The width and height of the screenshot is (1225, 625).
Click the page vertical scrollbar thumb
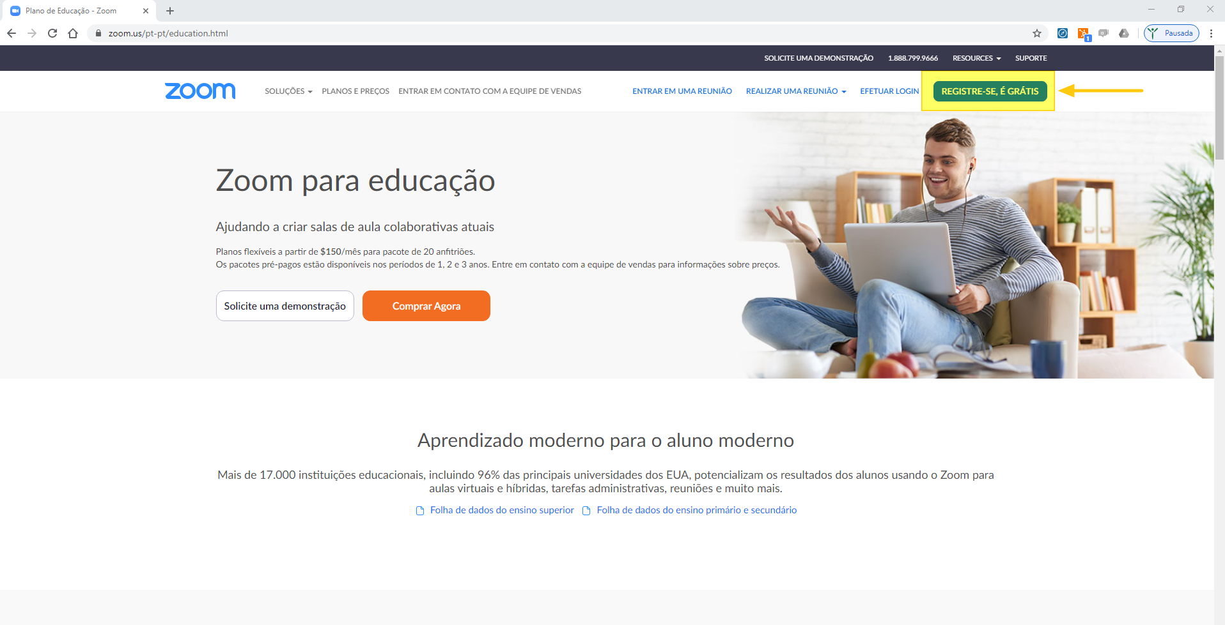1219,107
